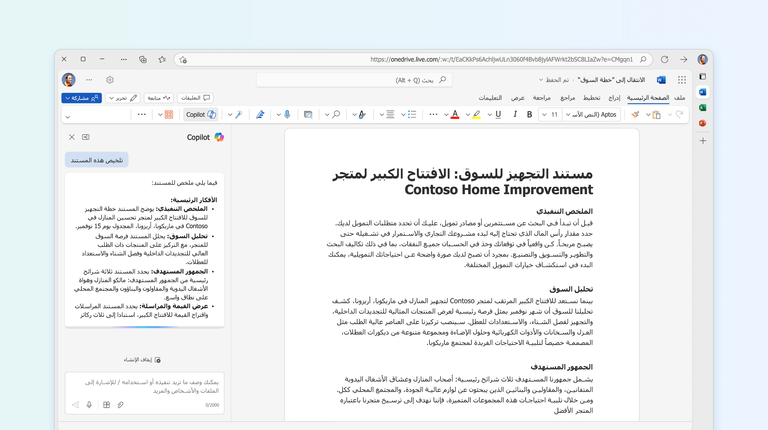Image resolution: width=768 pixels, height=430 pixels.
Task: Click the browser refresh icon
Action: click(664, 59)
